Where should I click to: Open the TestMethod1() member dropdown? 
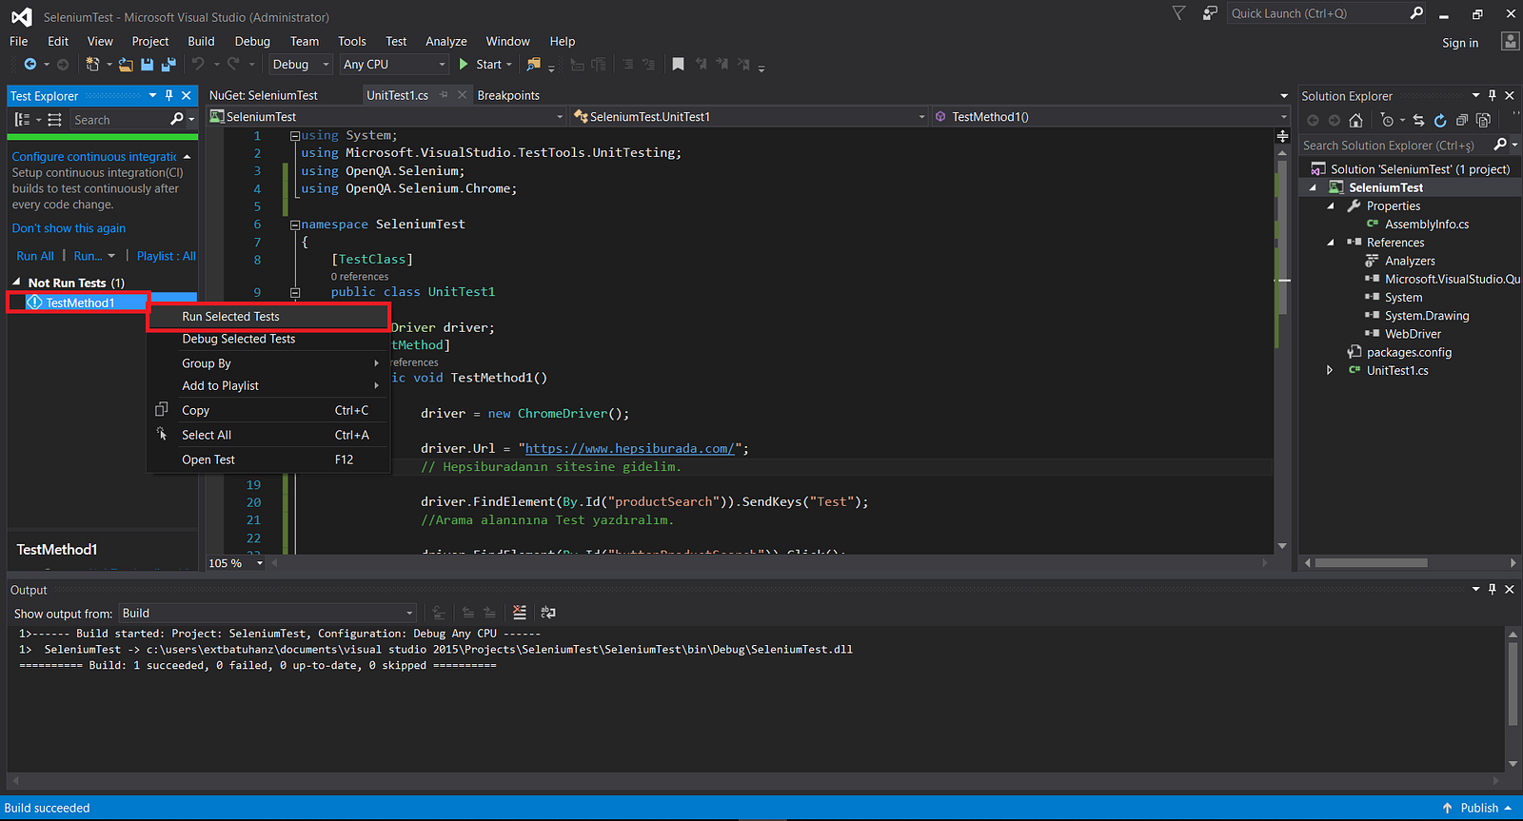pyautogui.click(x=1111, y=116)
